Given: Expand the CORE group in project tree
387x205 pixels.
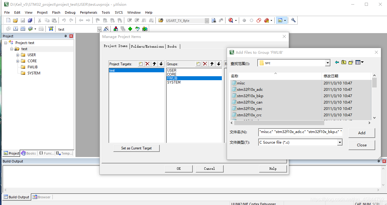Looking at the screenshot, I should pyautogui.click(x=18, y=61).
